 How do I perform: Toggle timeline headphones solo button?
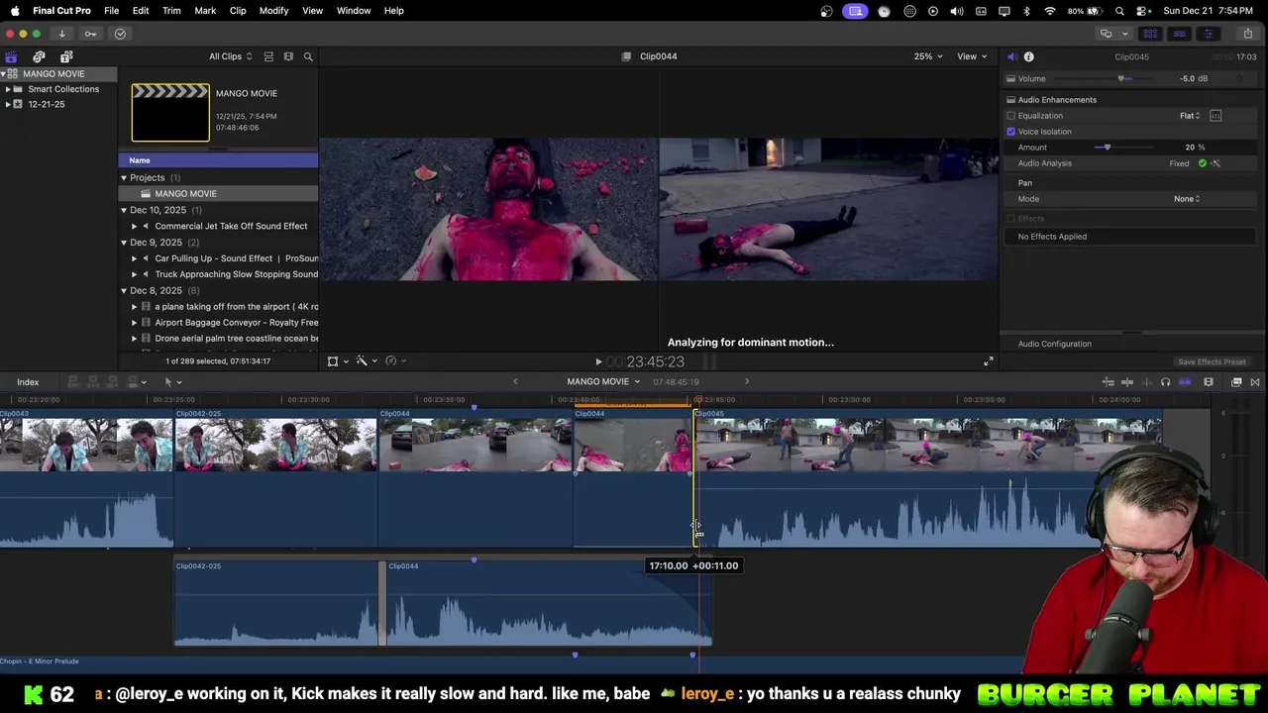(1165, 382)
